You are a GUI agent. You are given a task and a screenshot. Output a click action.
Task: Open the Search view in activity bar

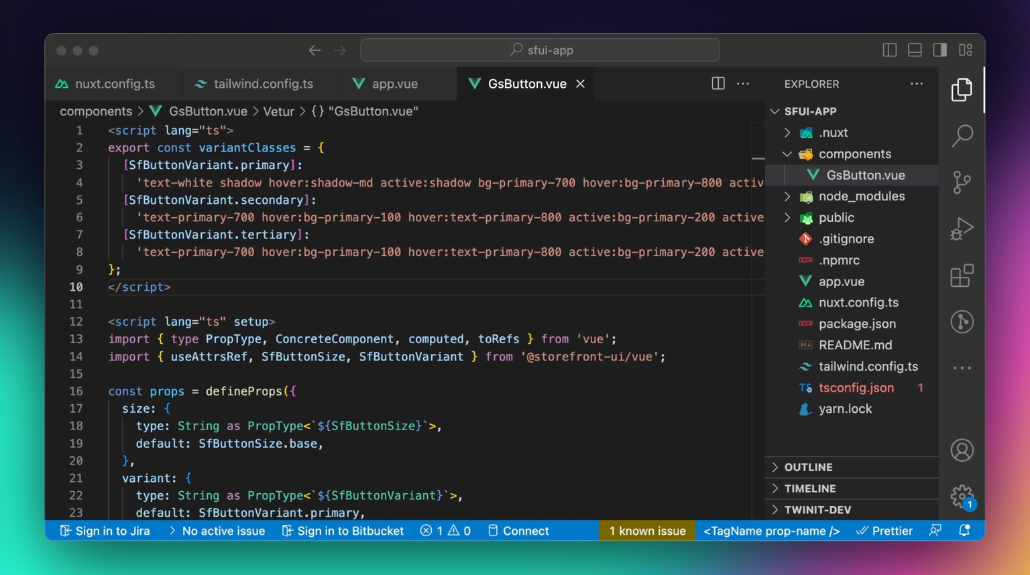(962, 135)
